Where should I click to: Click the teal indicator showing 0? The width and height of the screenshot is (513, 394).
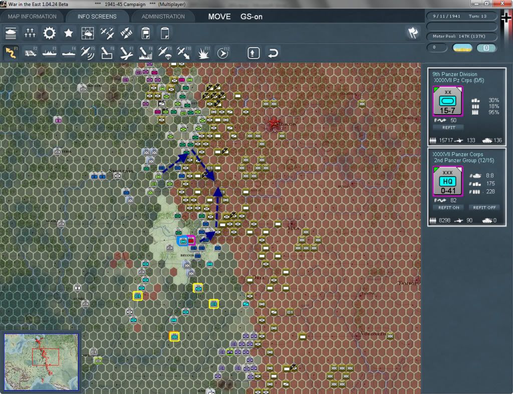click(x=486, y=48)
